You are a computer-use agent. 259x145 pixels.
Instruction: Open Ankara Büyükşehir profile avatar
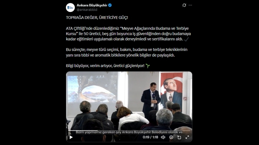pyautogui.click(x=70, y=7)
